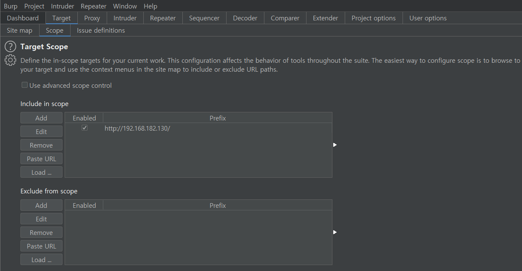Open the Project options tab
522x271 pixels.
pos(374,18)
